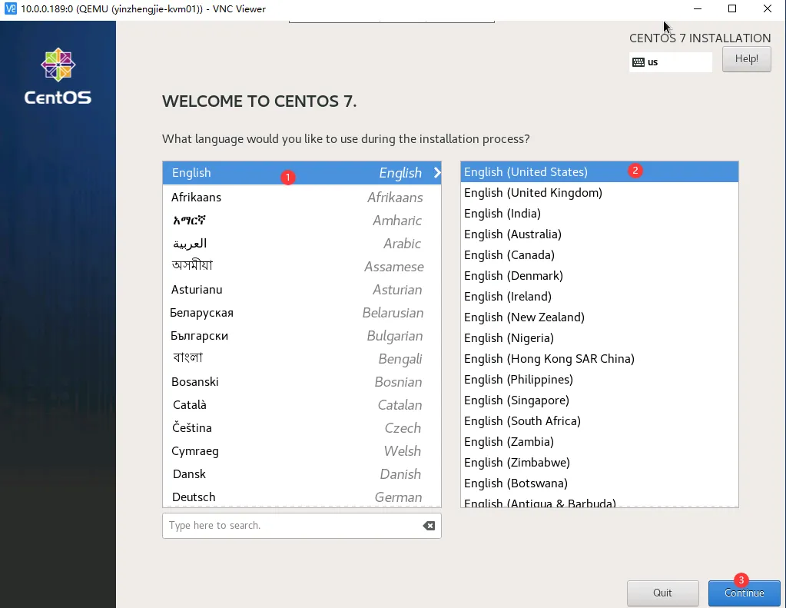Viewport: 786px width, 608px height.
Task: Select Deutsch German language row
Action: (x=302, y=497)
